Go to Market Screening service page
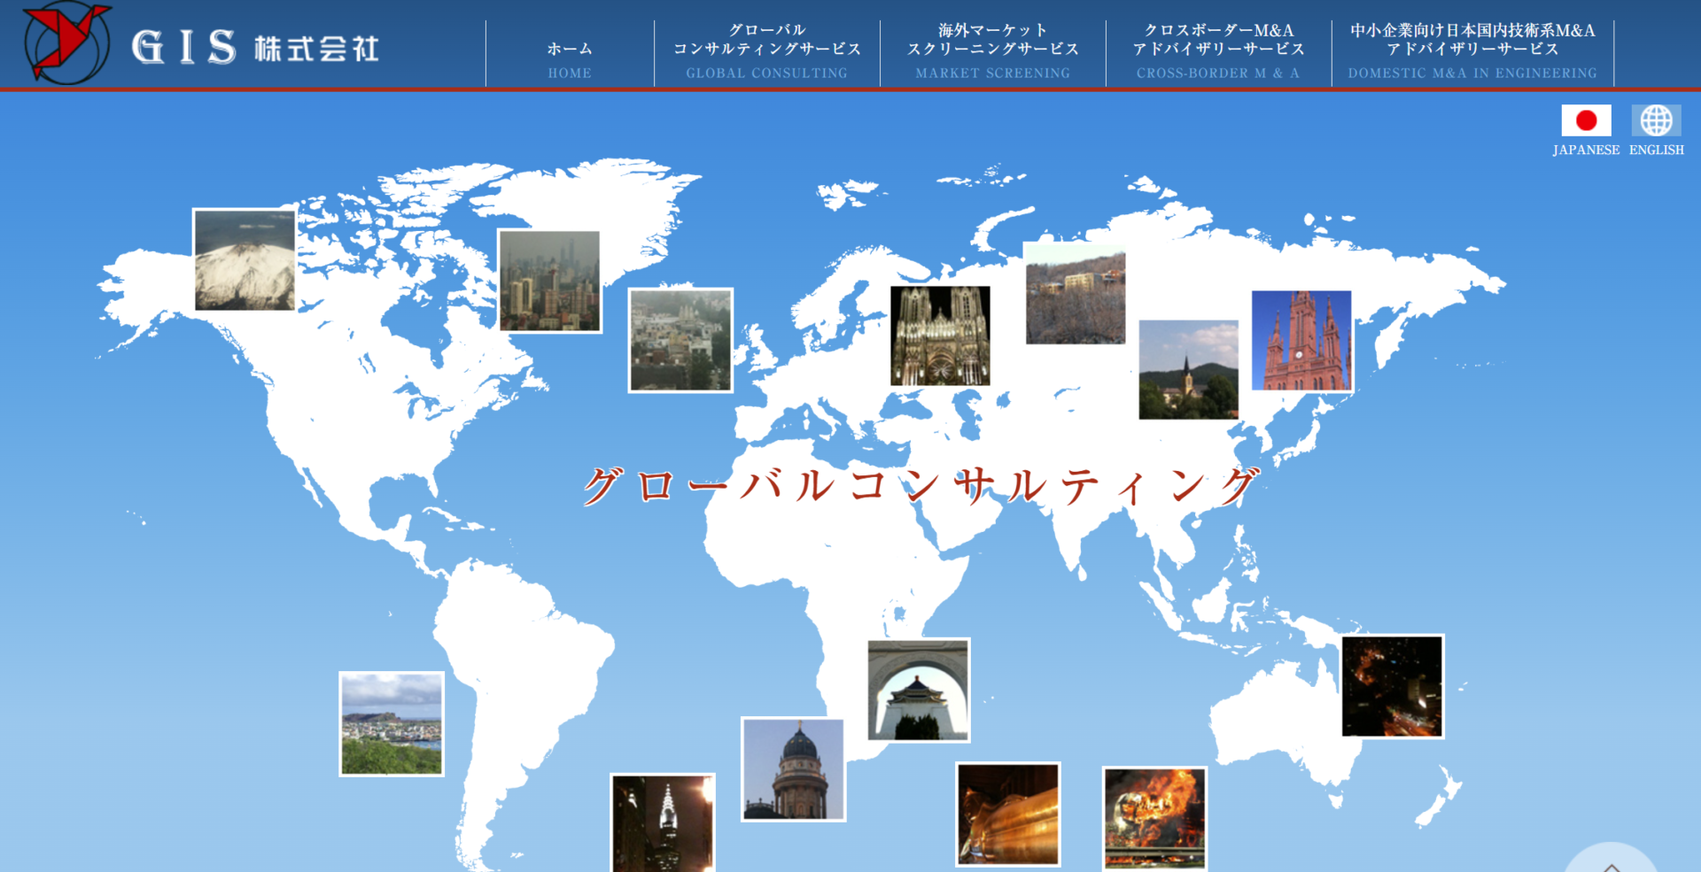 pos(992,53)
